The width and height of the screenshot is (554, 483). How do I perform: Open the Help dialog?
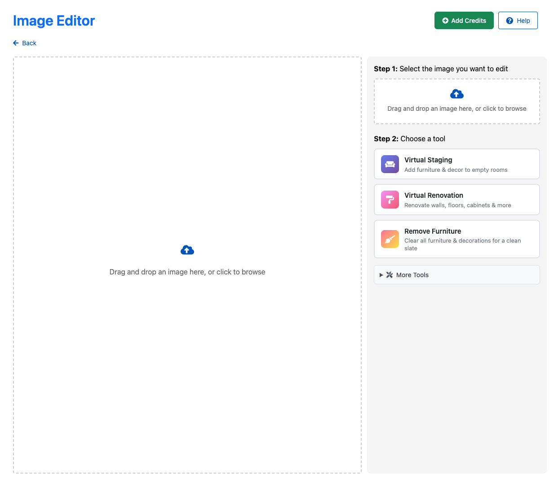[518, 20]
